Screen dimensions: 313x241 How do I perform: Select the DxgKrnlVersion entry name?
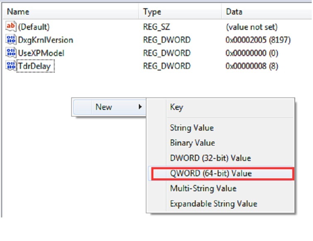coord(46,40)
